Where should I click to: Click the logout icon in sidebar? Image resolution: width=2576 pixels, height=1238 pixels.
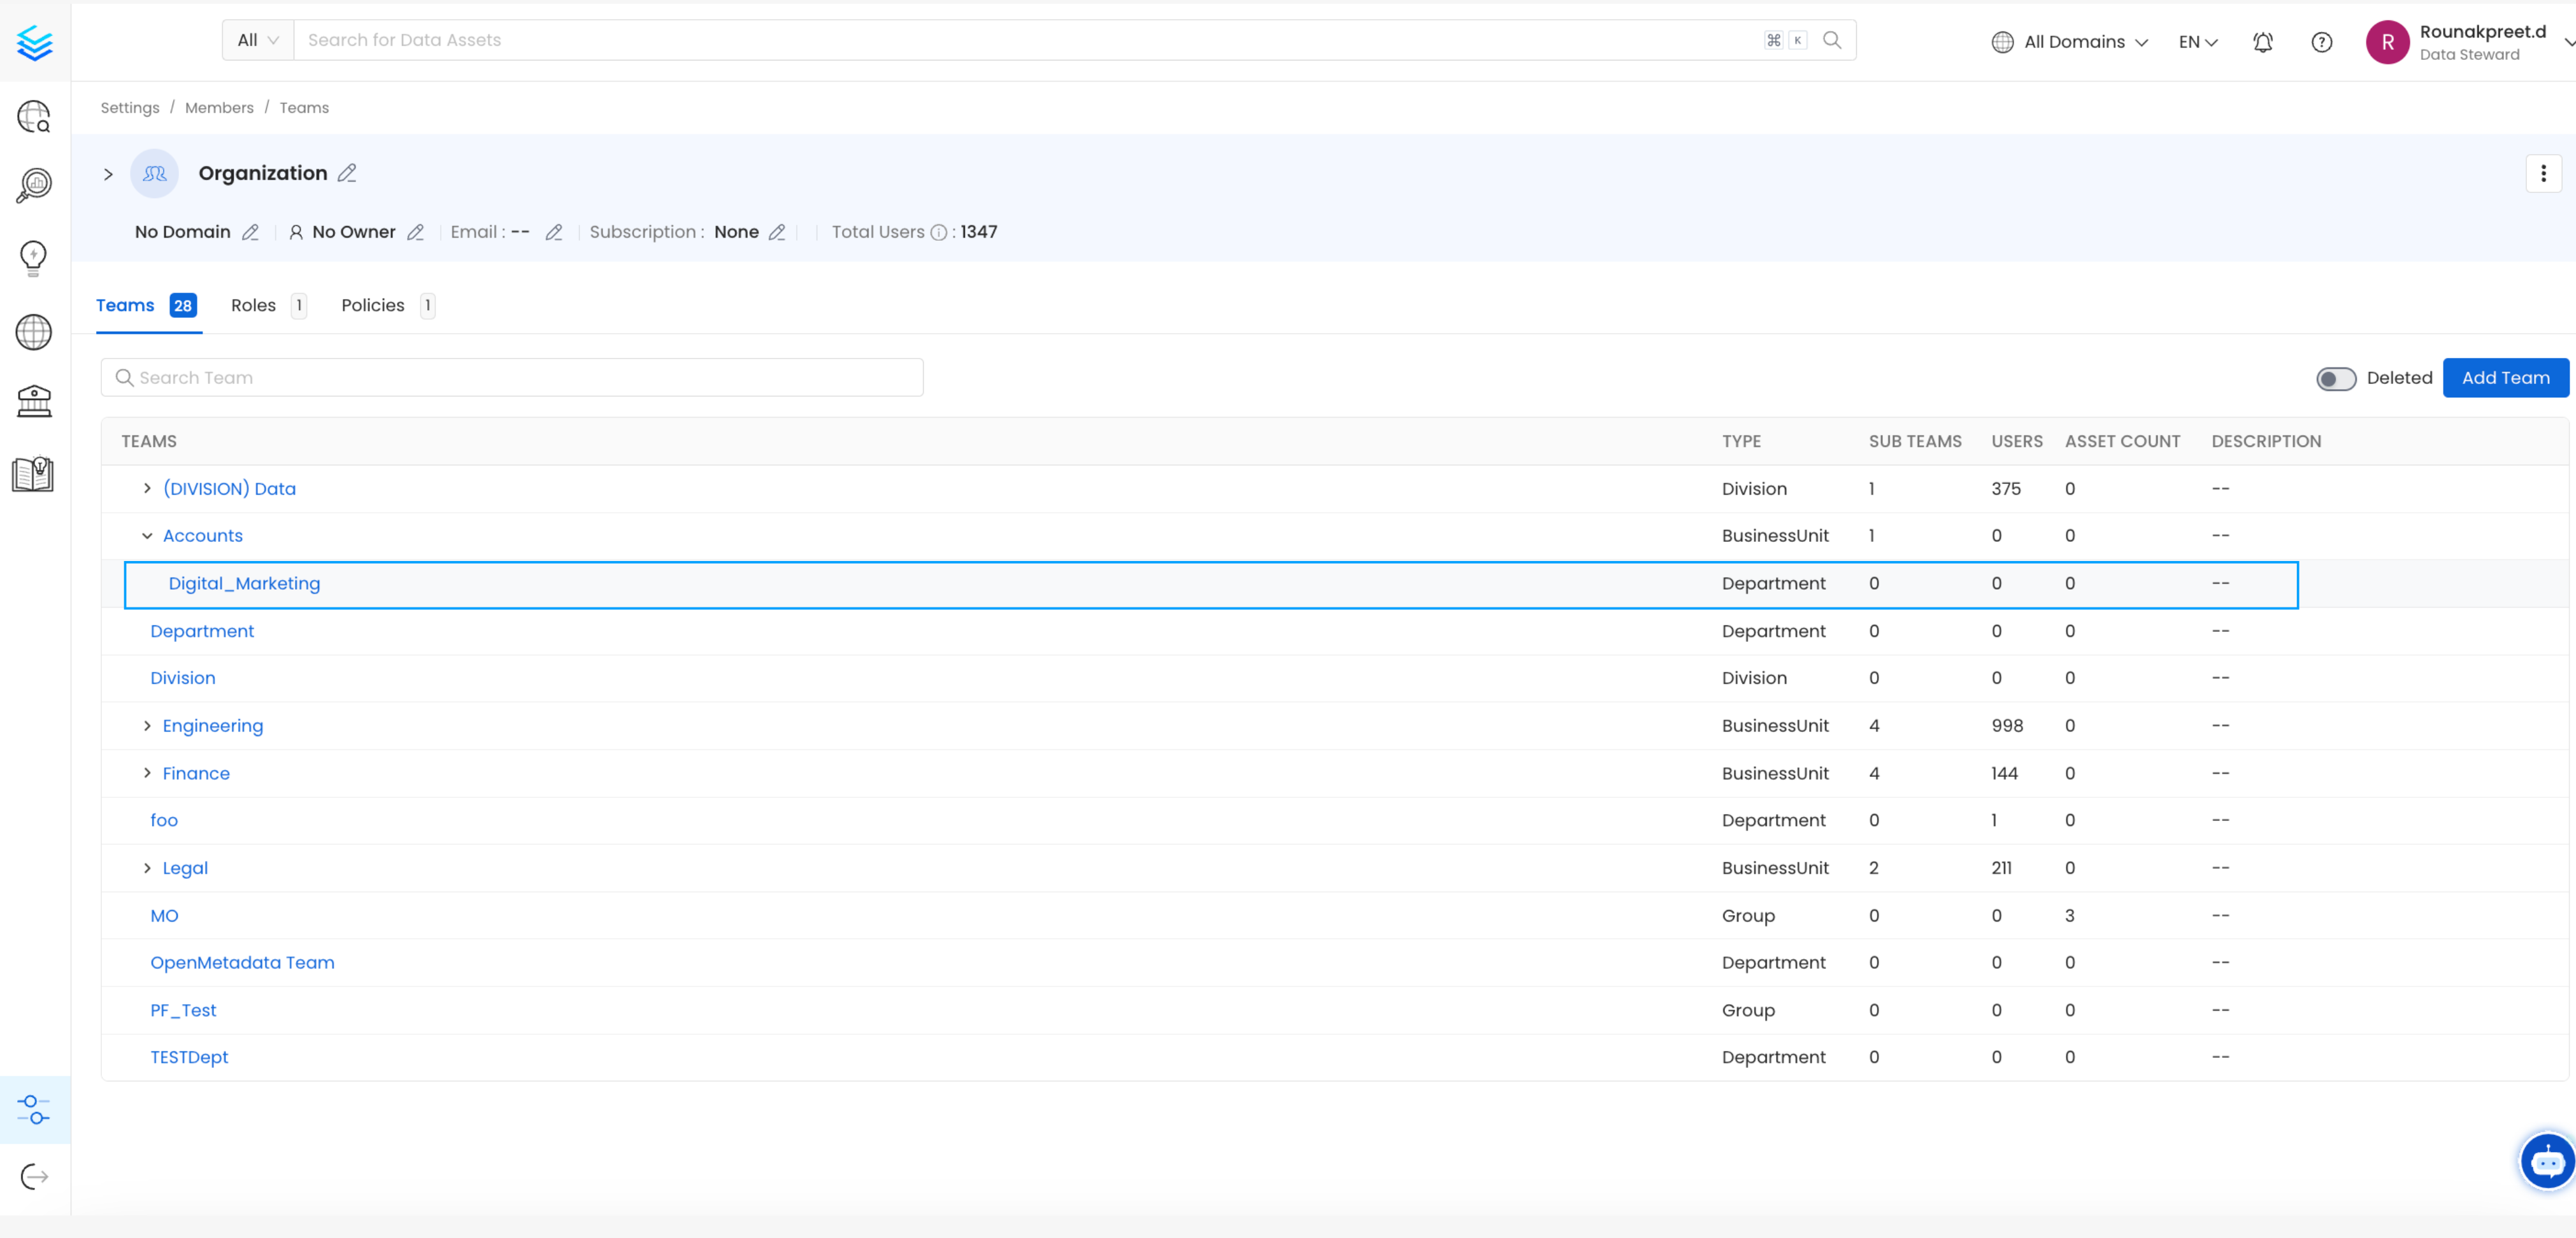pyautogui.click(x=34, y=1176)
